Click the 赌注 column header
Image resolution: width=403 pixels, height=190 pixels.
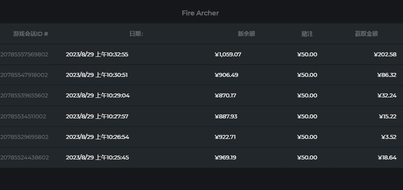(307, 34)
